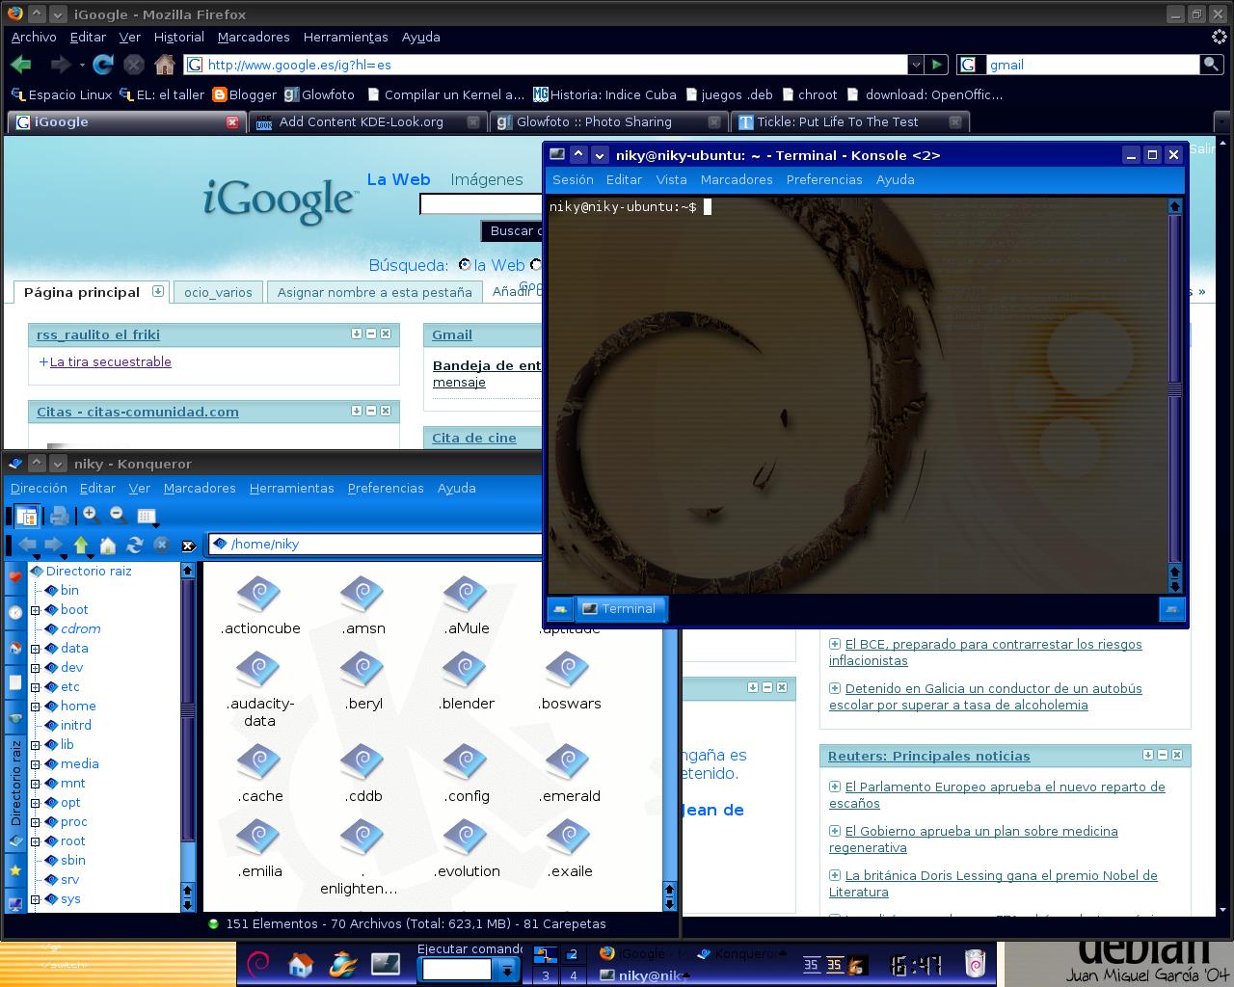This screenshot has width=1234, height=987.
Task: Clear the Konqueror location bar
Action: tap(189, 546)
